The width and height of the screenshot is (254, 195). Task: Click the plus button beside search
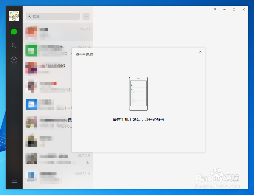pyautogui.click(x=86, y=16)
